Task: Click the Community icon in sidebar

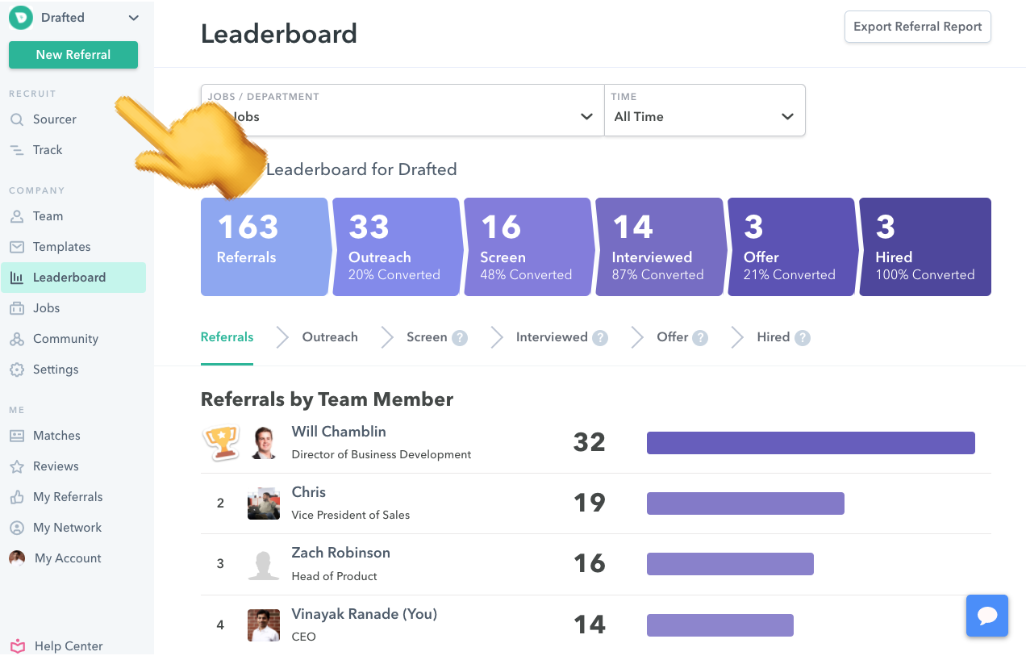Action: [17, 339]
